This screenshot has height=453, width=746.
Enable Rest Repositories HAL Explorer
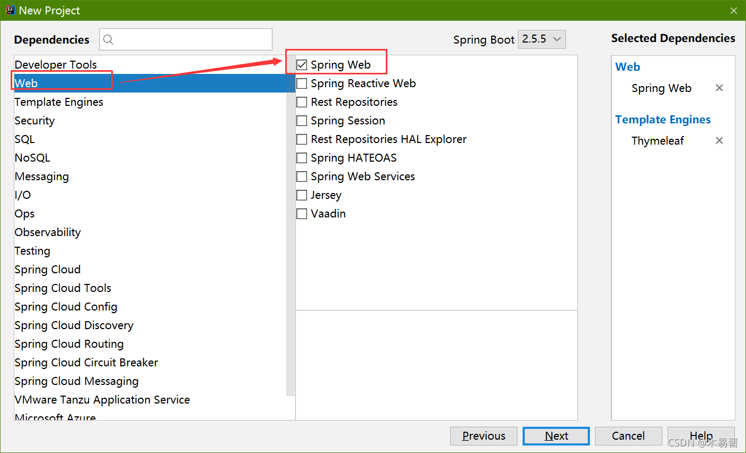pyautogui.click(x=302, y=139)
